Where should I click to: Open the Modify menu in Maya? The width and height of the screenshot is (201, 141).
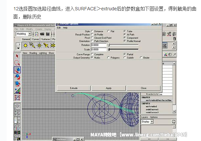pos(29,29)
